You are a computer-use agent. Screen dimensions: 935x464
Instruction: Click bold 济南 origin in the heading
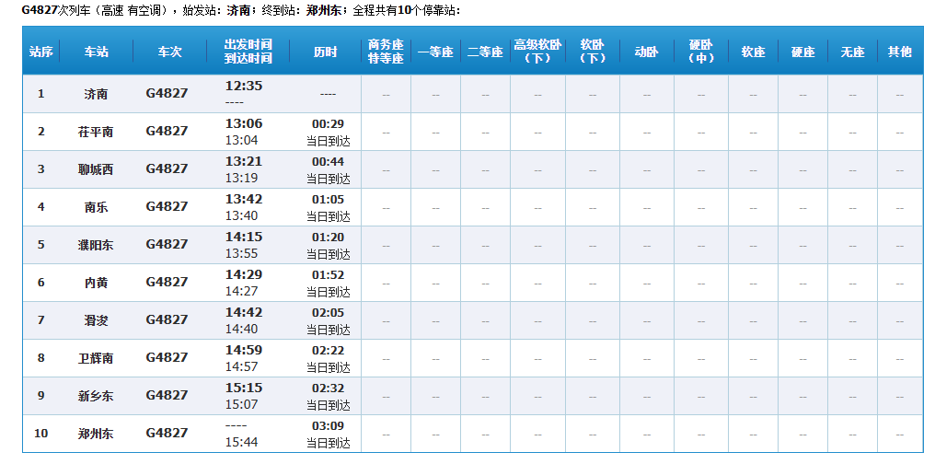pyautogui.click(x=238, y=10)
